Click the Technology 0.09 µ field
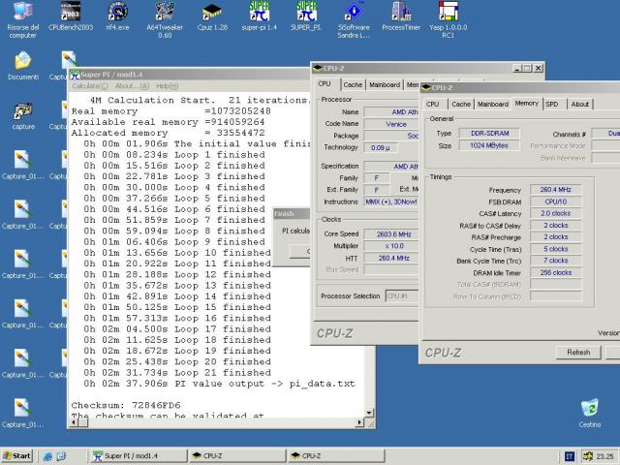The width and height of the screenshot is (620, 465). [x=381, y=148]
